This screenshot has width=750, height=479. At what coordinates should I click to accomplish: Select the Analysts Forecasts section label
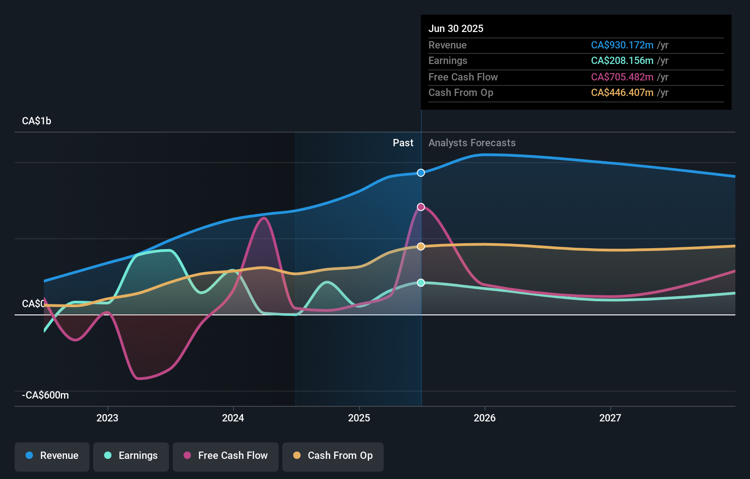(472, 143)
